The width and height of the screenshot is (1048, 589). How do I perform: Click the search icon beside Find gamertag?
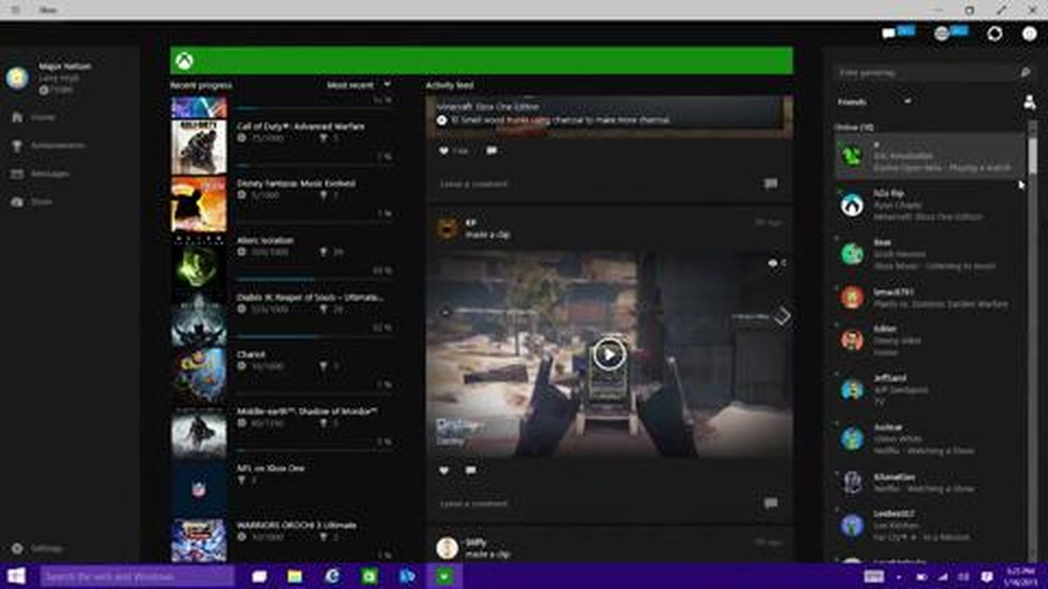click(1026, 72)
